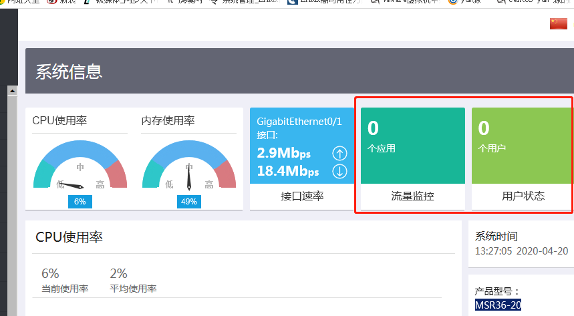574x316 pixels.
Task: Click the 内存使用率 gauge title
Action: click(168, 120)
